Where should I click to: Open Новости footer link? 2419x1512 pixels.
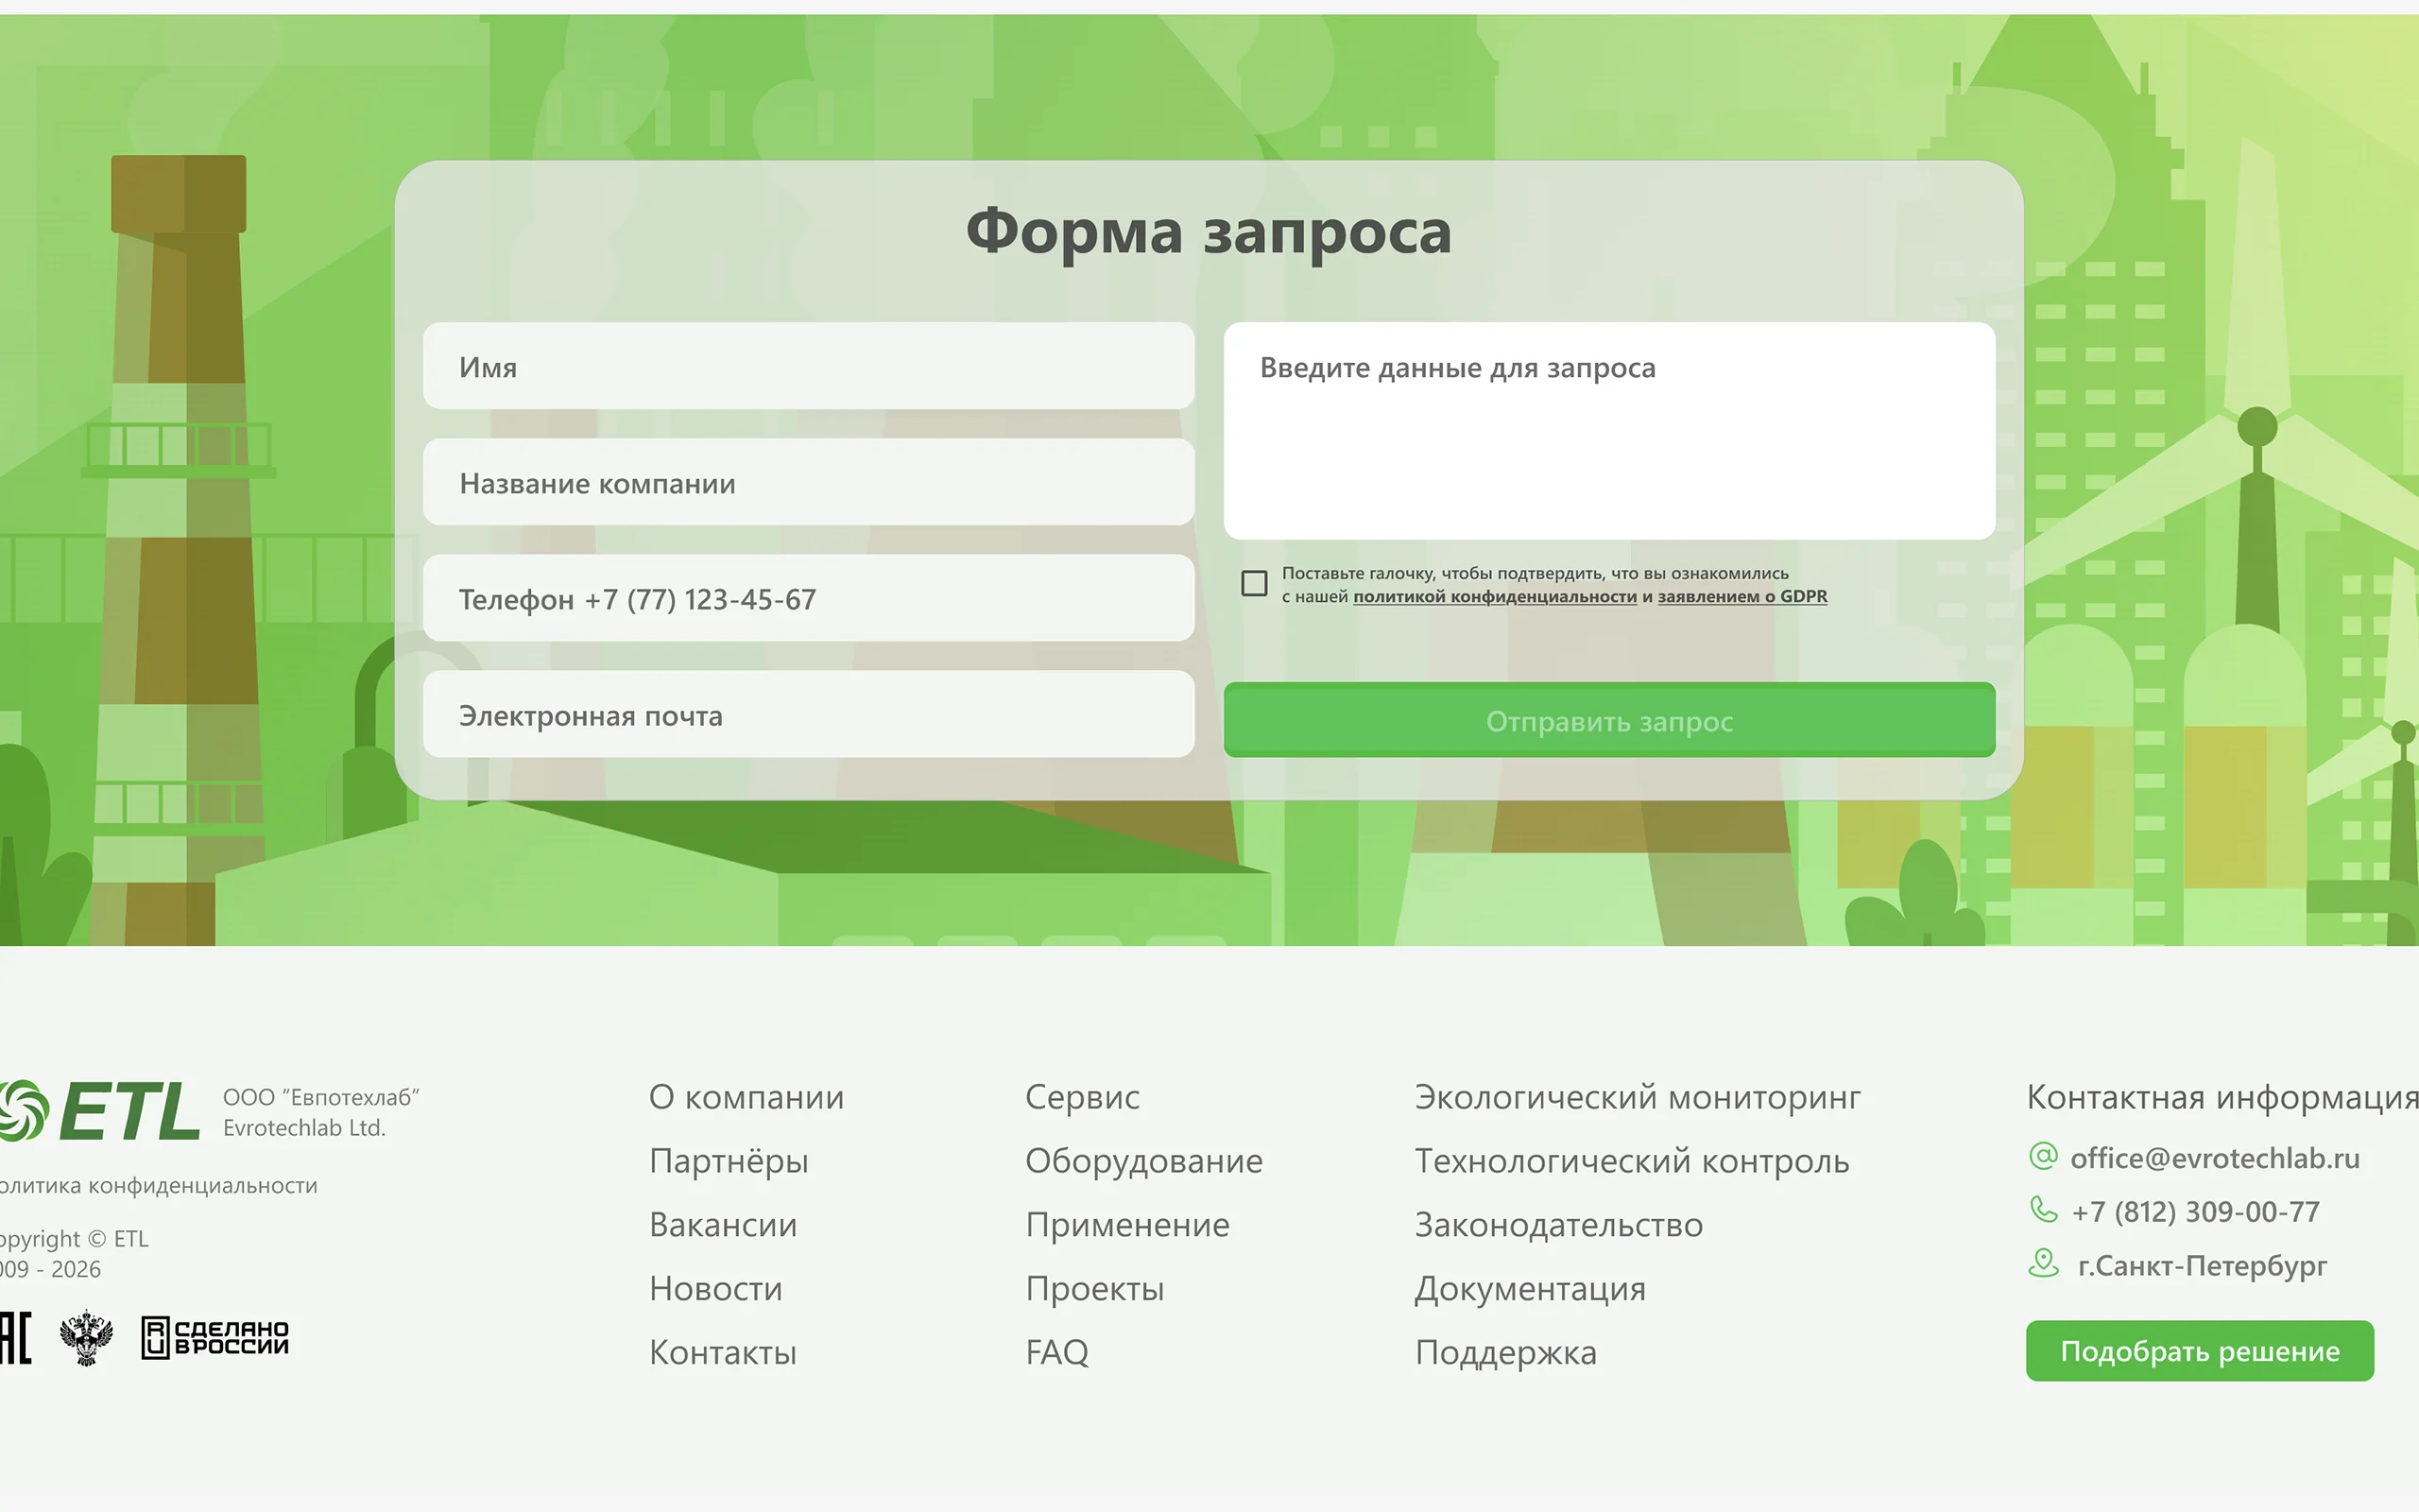click(715, 1289)
